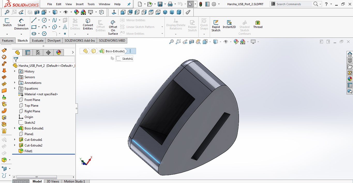
Task: Expand the Cut-Extrude1 feature node
Action: point(14,140)
